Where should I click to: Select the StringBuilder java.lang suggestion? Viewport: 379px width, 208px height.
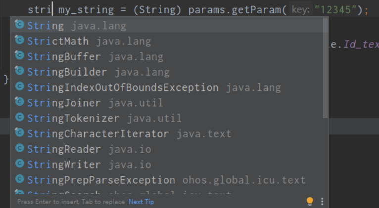67,72
